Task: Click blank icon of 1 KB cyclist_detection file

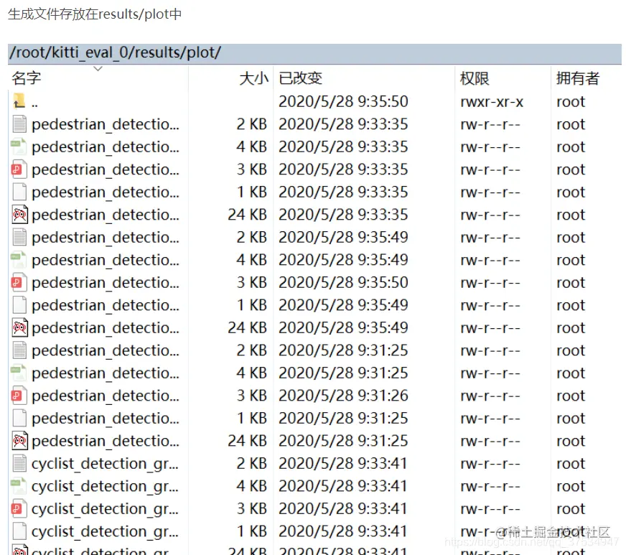Action: 19,531
